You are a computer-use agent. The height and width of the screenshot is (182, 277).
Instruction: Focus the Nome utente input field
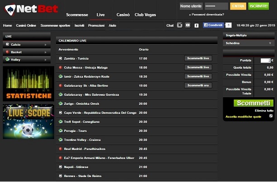(191, 6)
